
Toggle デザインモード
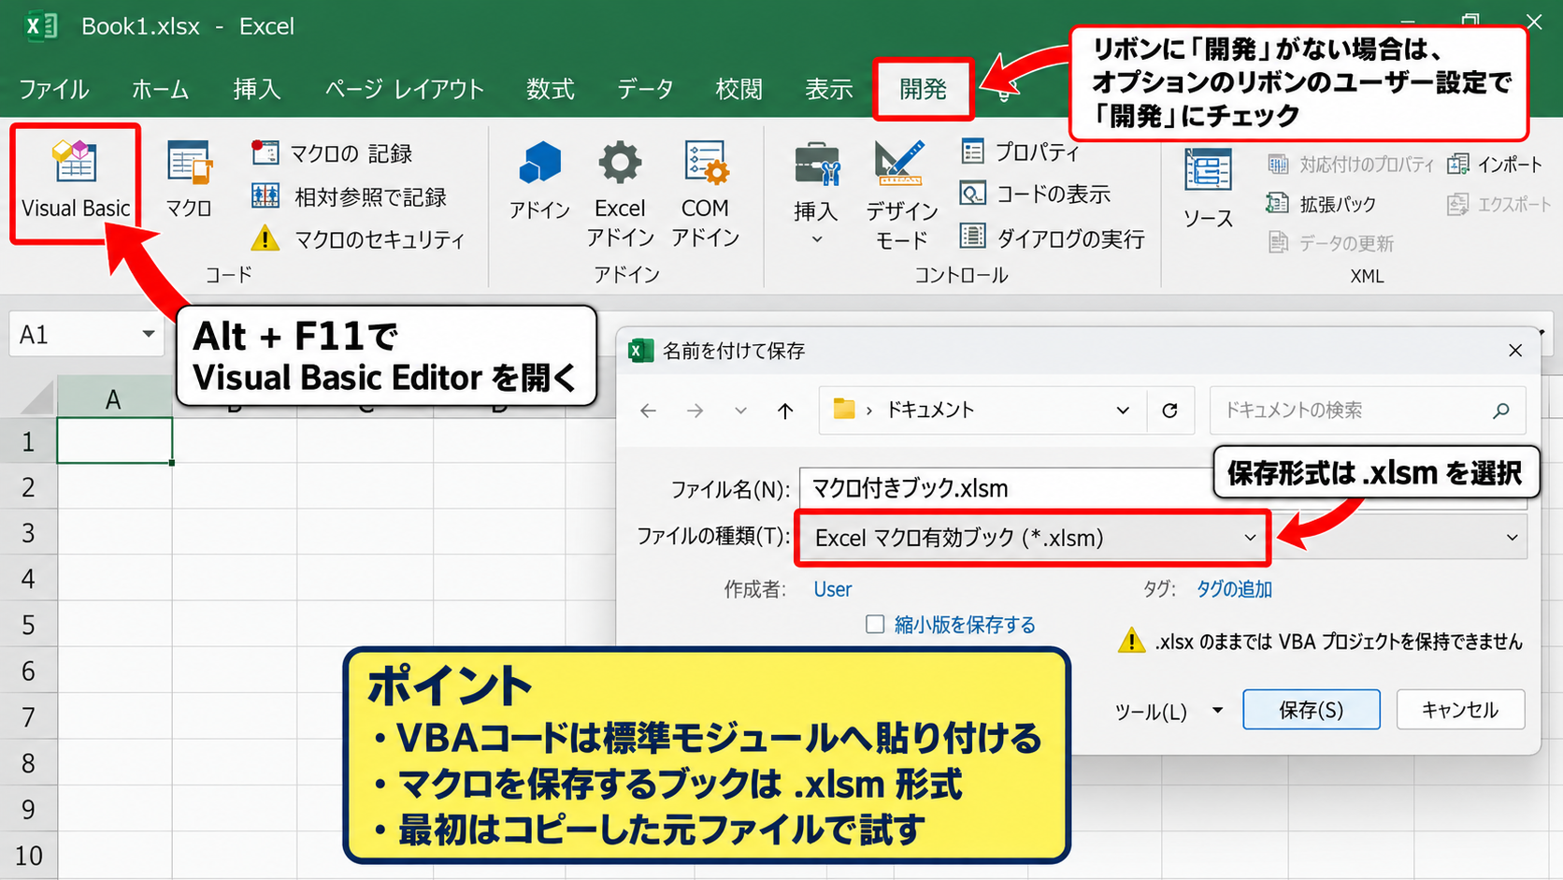[901, 195]
